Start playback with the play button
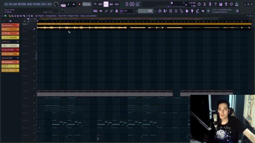The image size is (255, 143). [x=69, y=4]
